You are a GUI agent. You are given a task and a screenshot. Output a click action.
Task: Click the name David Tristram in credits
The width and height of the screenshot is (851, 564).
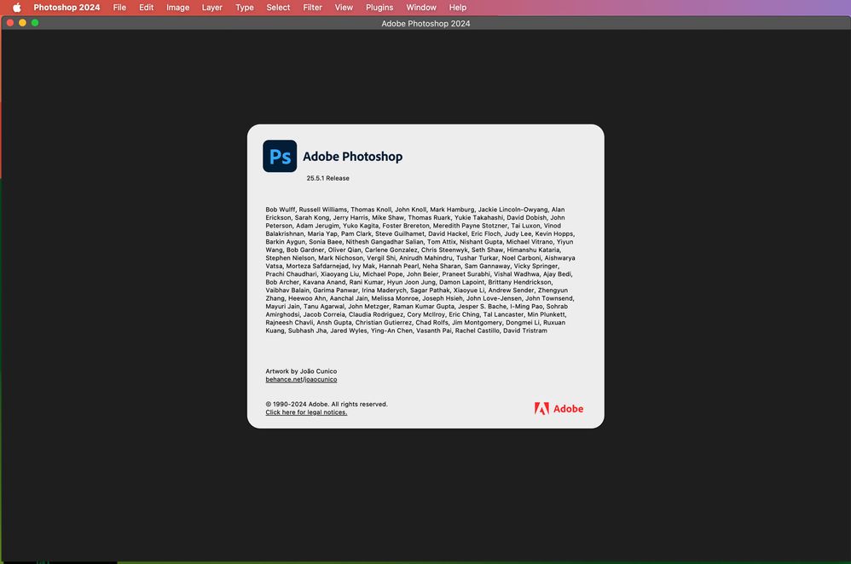point(524,331)
